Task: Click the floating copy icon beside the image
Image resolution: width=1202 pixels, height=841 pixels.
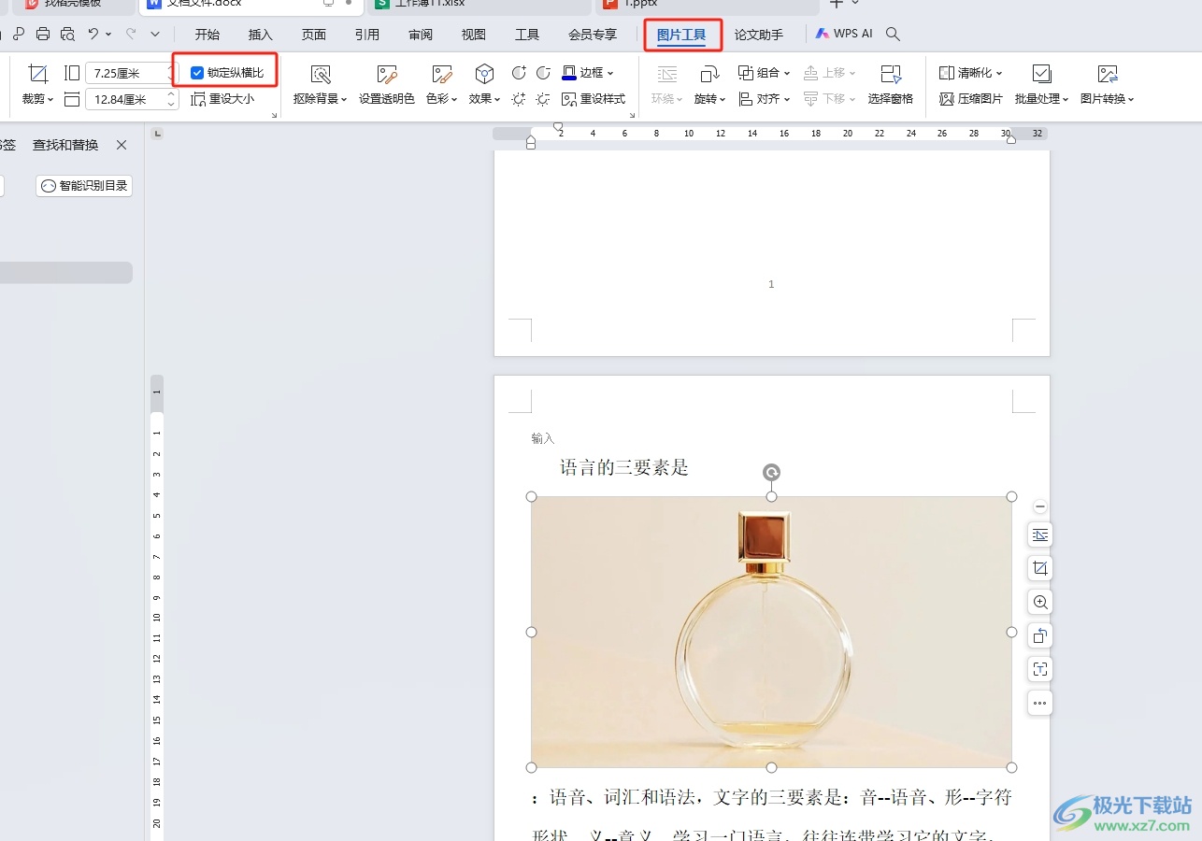Action: point(1040,635)
